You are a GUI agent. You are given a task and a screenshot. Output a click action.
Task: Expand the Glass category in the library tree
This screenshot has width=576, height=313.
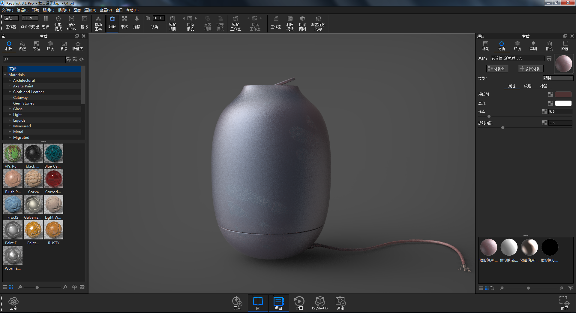(x=9, y=109)
